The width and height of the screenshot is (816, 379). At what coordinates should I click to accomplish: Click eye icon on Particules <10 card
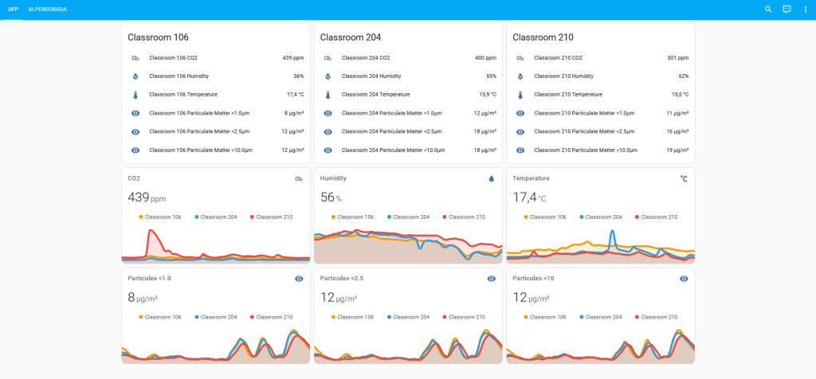coord(685,279)
